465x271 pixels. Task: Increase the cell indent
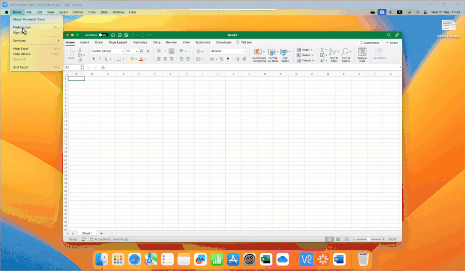[188, 59]
